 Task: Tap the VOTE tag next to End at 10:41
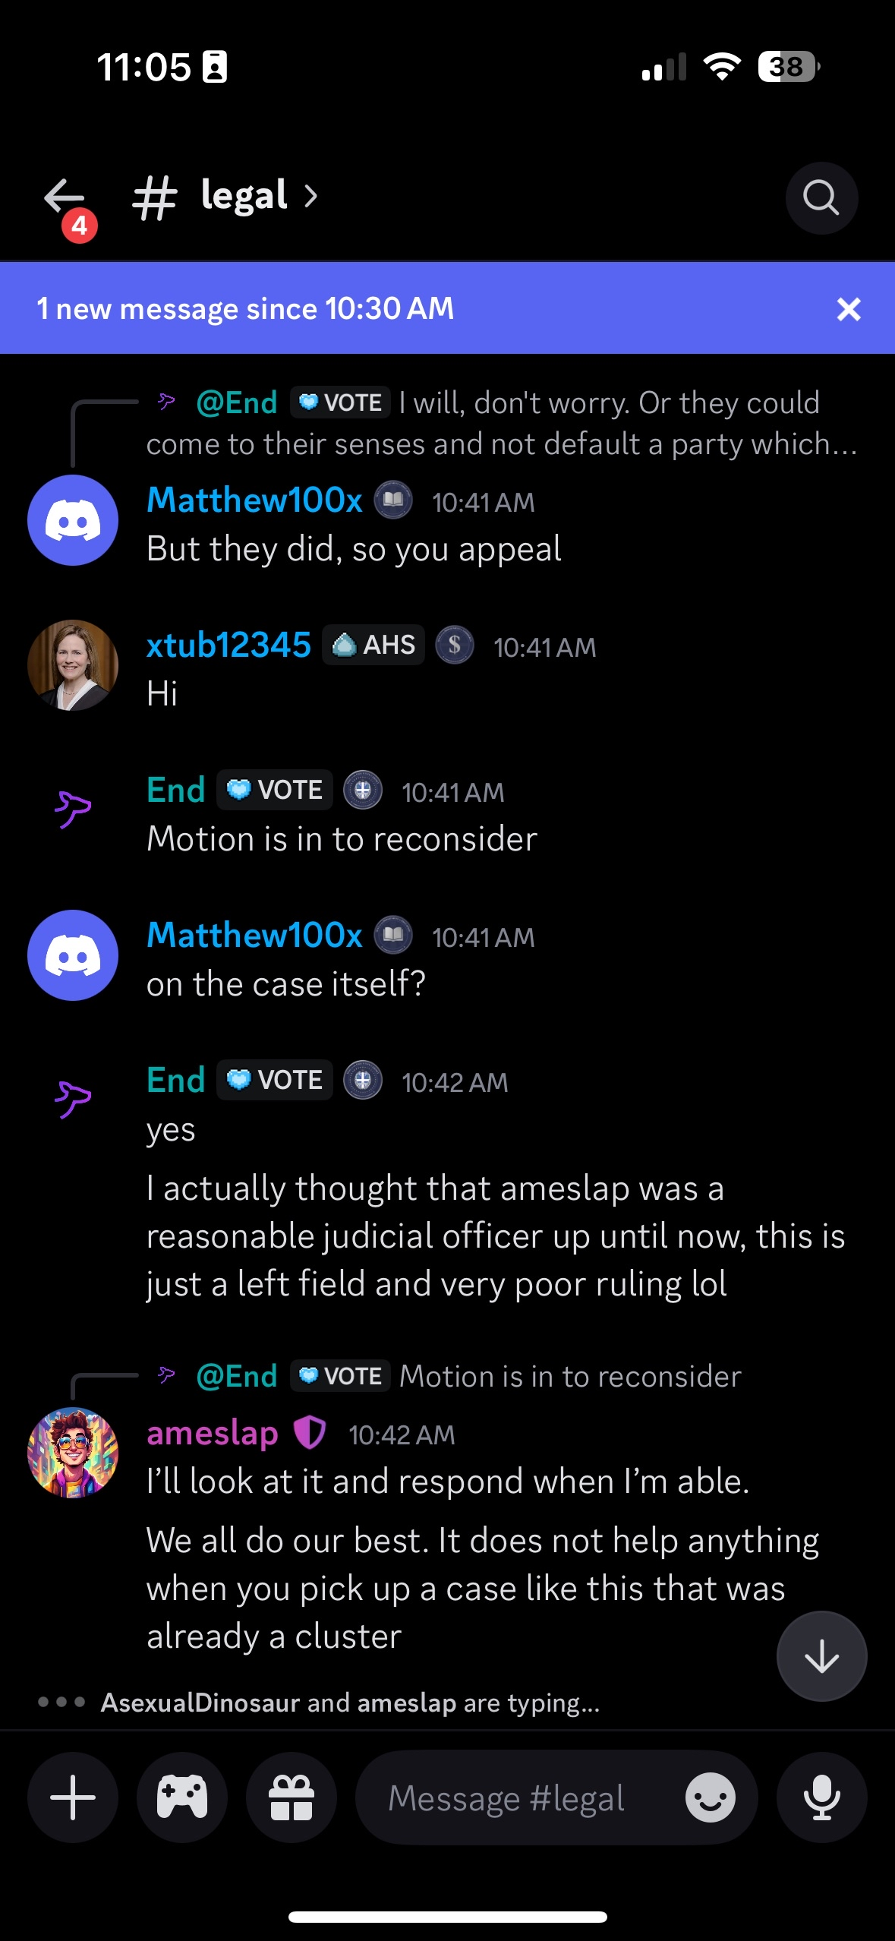(x=275, y=791)
